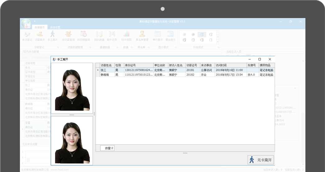Sort by the 携带物品 column header
Screen dimensions: 325x172
[x=267, y=65]
